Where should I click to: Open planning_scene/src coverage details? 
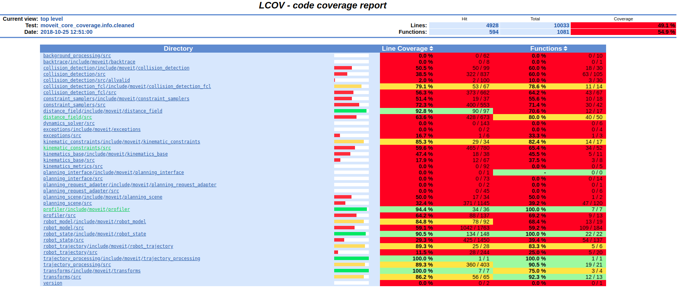point(68,203)
